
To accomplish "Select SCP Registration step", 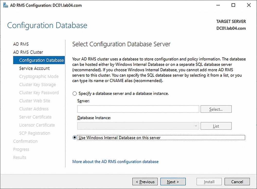I will coord(35,133).
